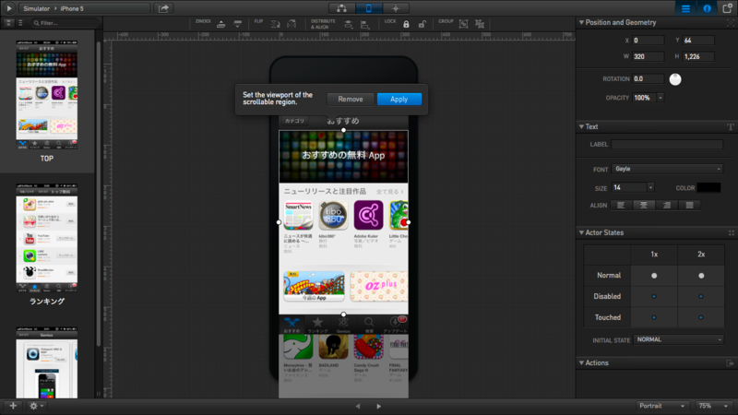This screenshot has height=415, width=738.
Task: Click the H height field
Action: coord(698,56)
